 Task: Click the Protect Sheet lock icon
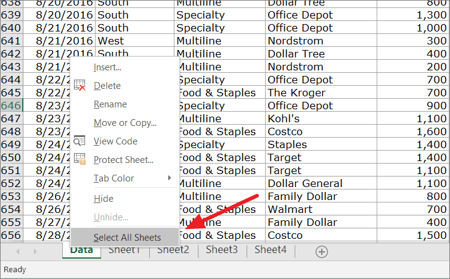click(x=80, y=159)
